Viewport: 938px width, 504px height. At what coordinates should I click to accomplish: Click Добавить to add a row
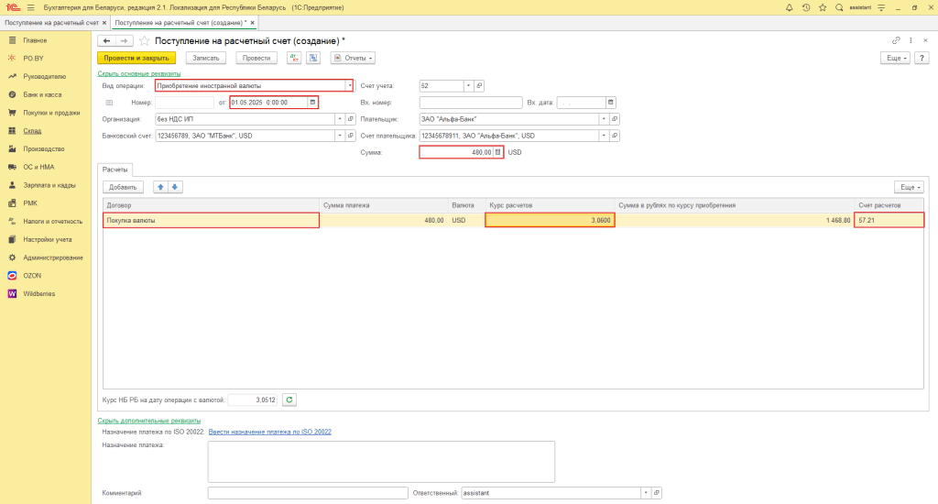click(x=123, y=187)
